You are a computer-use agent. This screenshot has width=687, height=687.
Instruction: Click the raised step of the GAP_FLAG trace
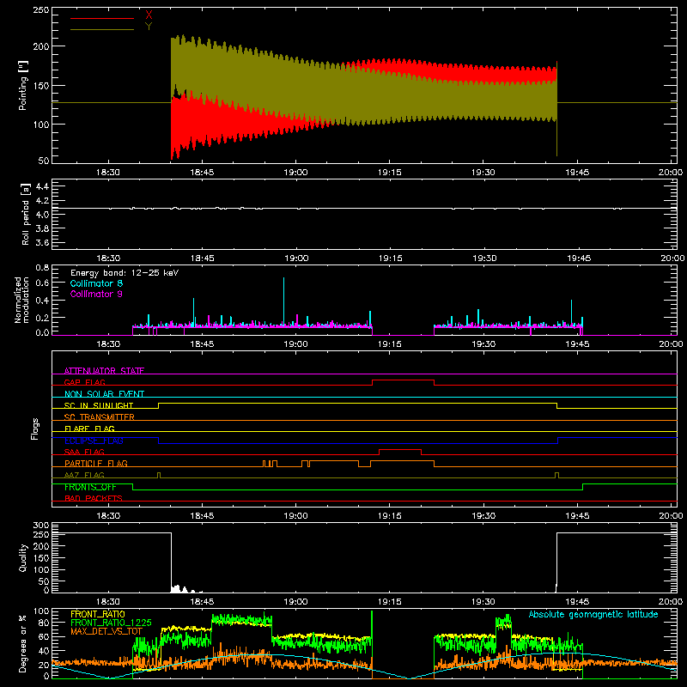403,380
